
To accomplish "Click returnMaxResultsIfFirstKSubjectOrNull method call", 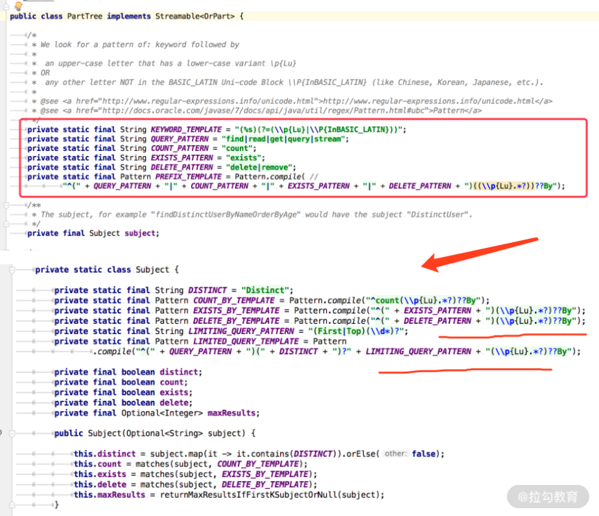I will pos(248,495).
